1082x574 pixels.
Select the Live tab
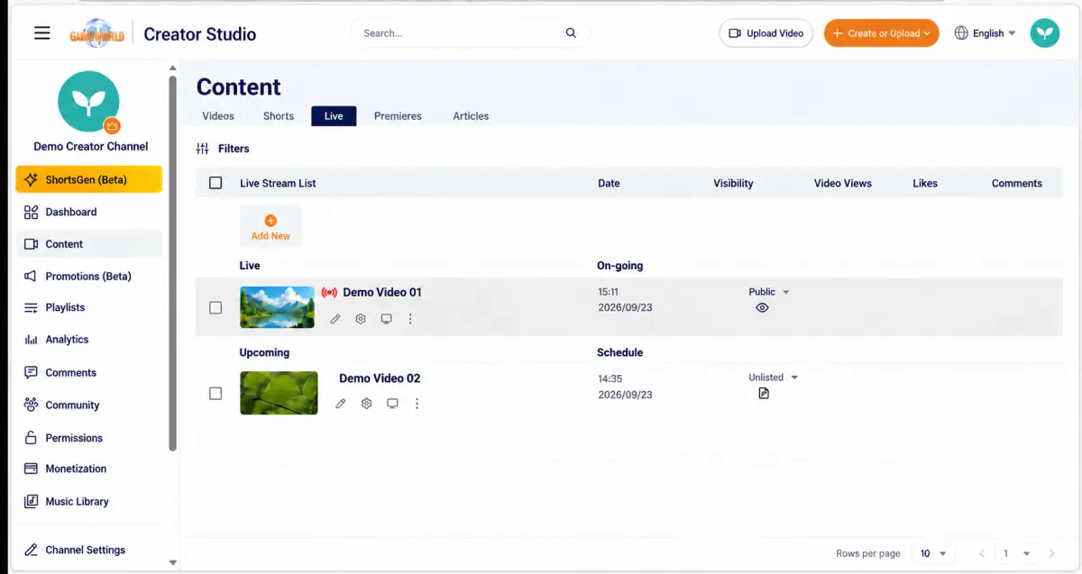click(x=334, y=116)
